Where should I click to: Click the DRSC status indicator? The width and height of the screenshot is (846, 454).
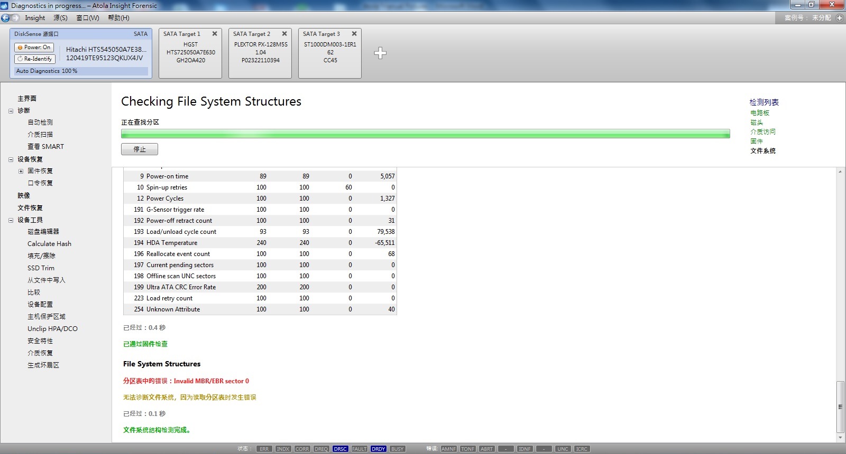(x=340, y=449)
